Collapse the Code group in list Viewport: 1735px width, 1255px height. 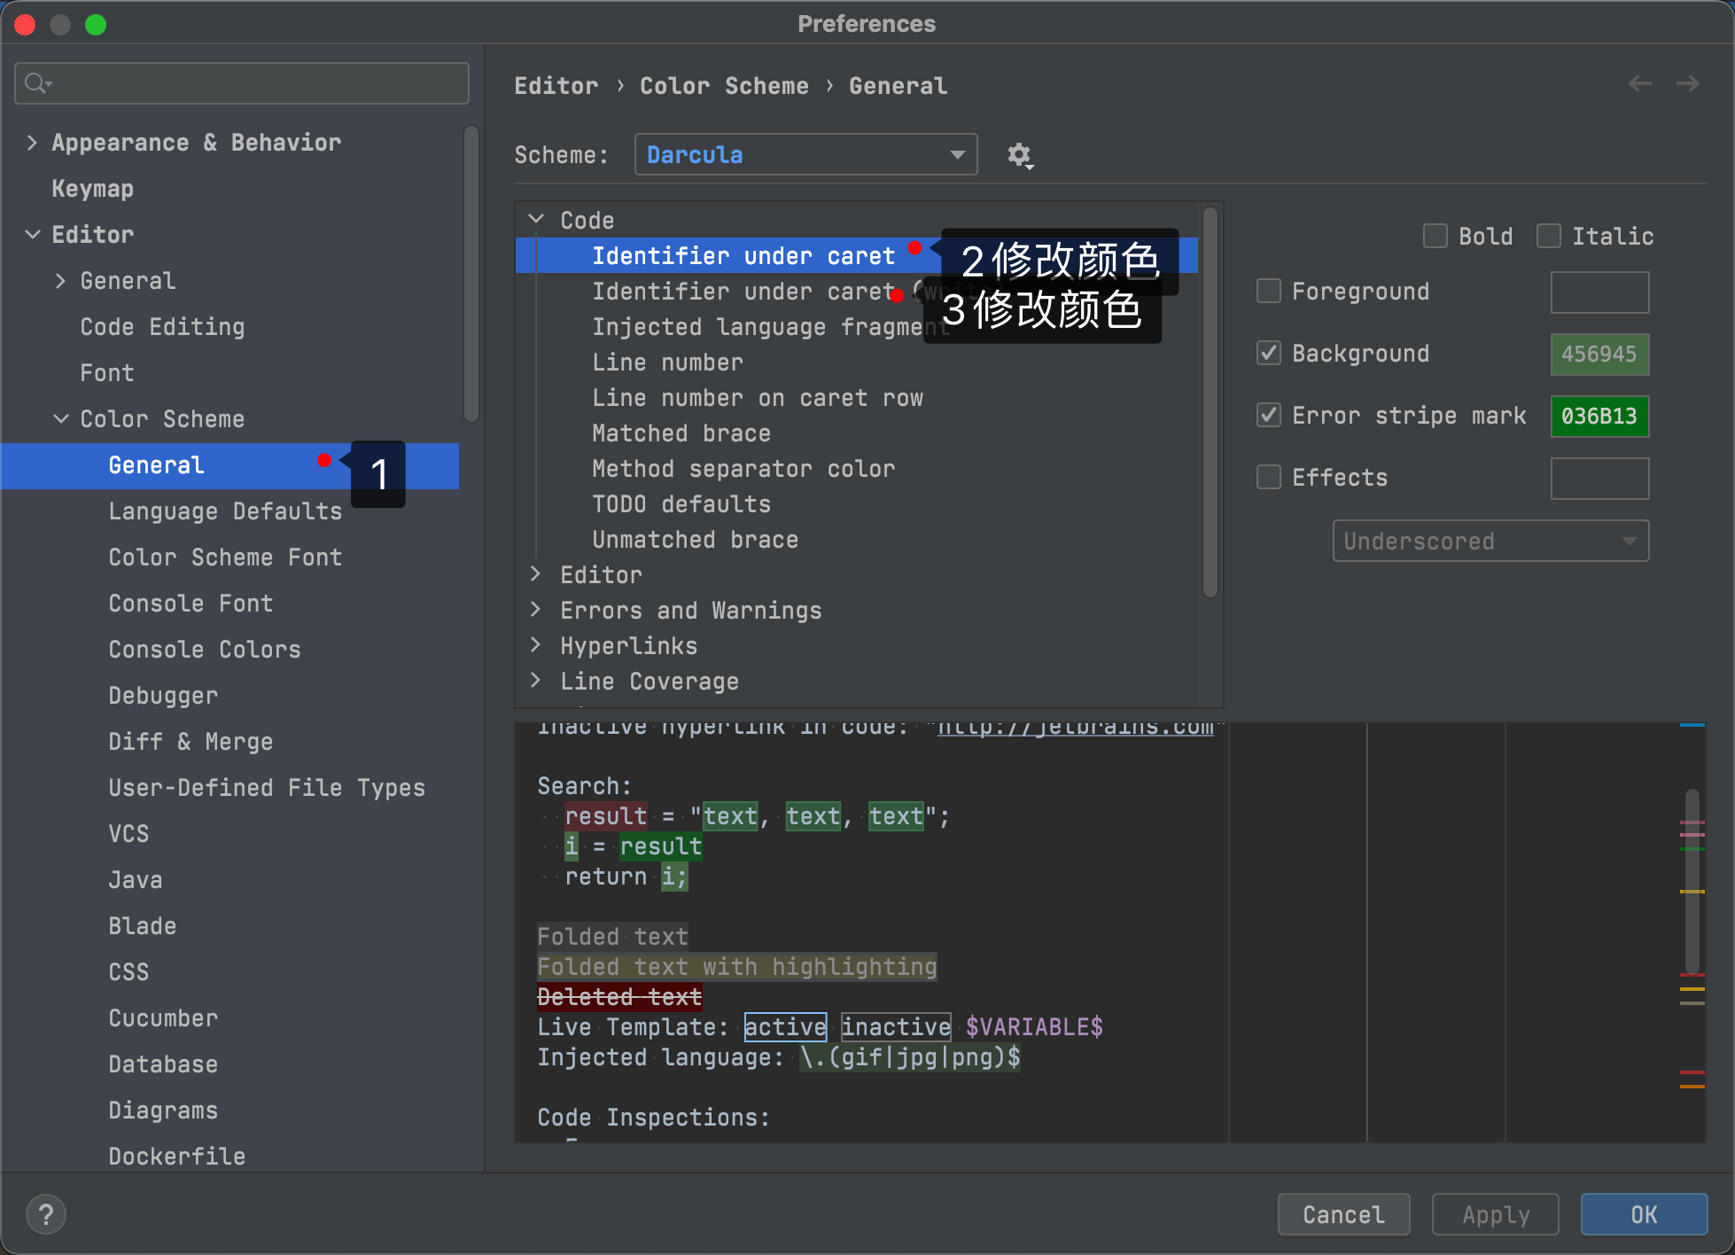(x=536, y=219)
